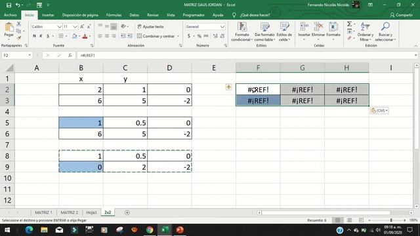Toggle italic K formatting
Screen dimensions: 420x236
click(41, 36)
